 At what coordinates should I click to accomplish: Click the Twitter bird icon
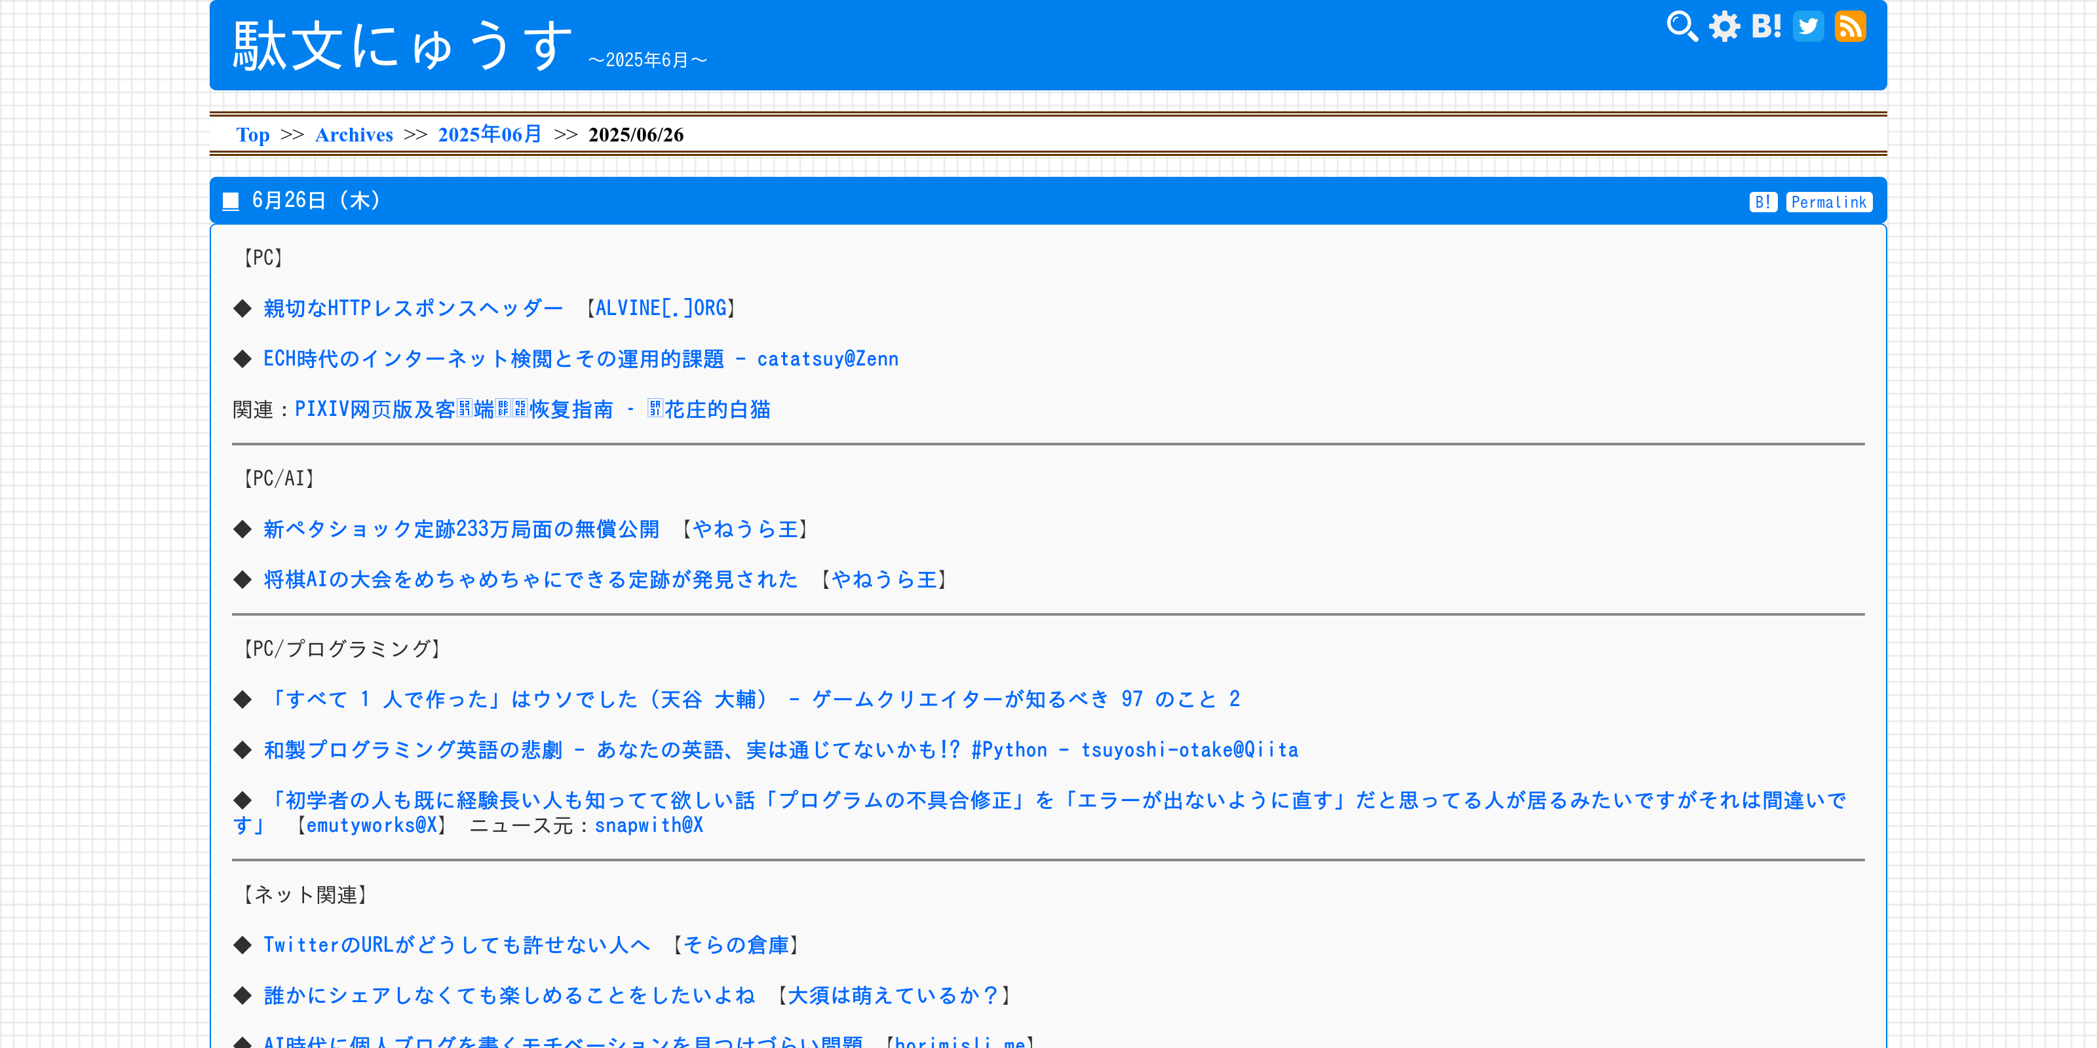pos(1808,27)
